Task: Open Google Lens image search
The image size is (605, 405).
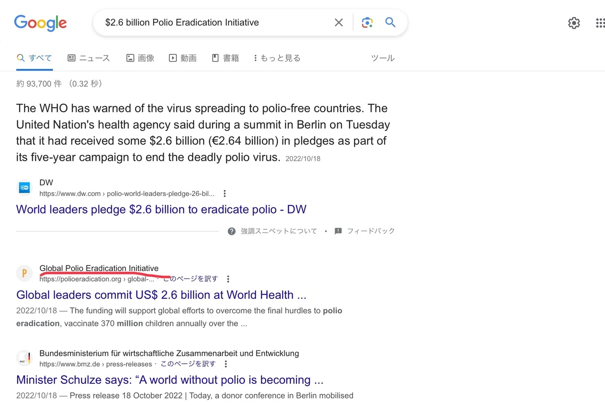Action: (x=367, y=22)
